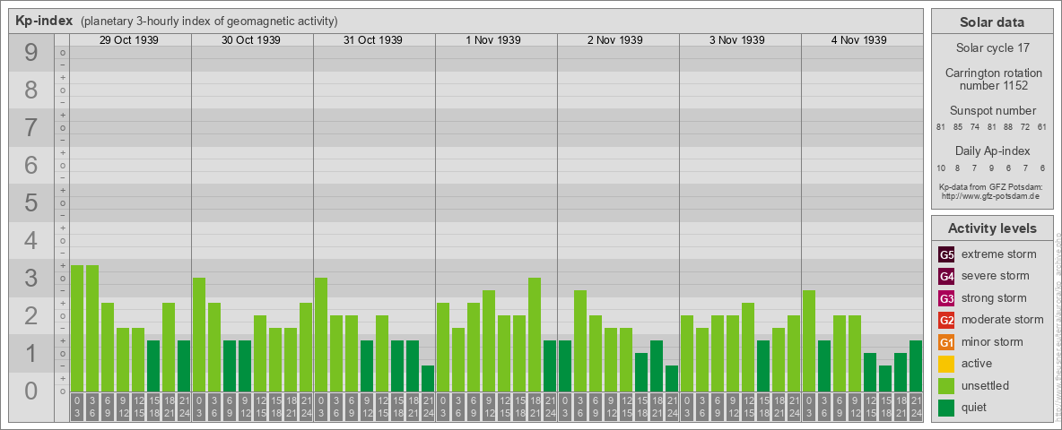Click the 'extreme storm' legend label

999,254
